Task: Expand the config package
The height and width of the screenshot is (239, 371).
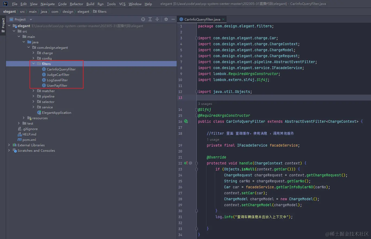Action: coord(33,58)
